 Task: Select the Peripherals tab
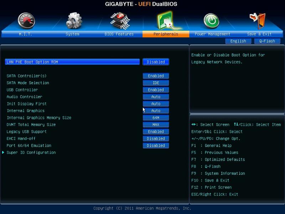click(x=166, y=34)
